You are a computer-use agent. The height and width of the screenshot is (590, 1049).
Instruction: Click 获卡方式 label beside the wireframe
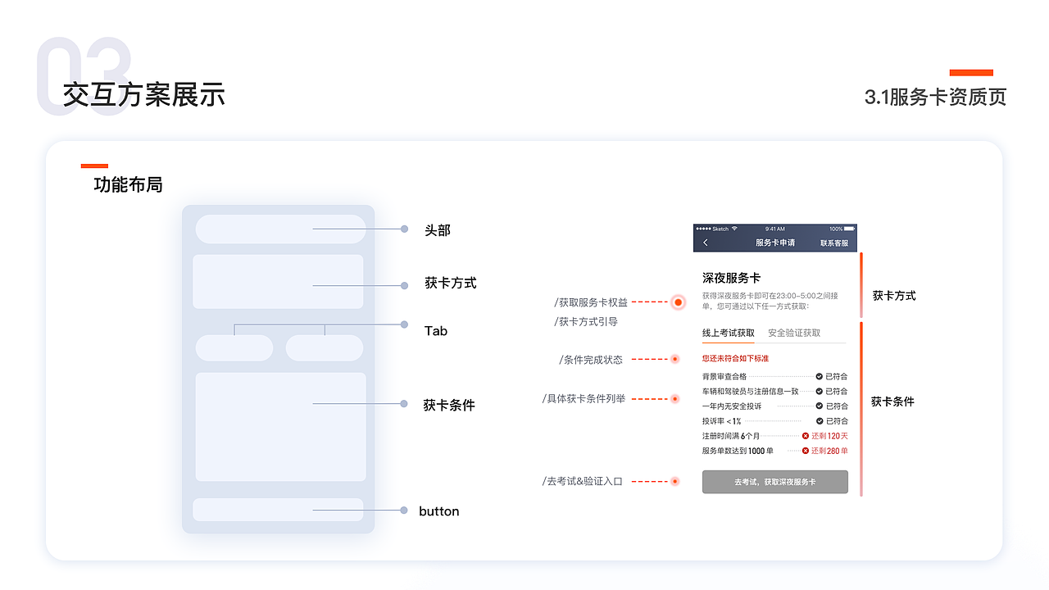pyautogui.click(x=451, y=283)
